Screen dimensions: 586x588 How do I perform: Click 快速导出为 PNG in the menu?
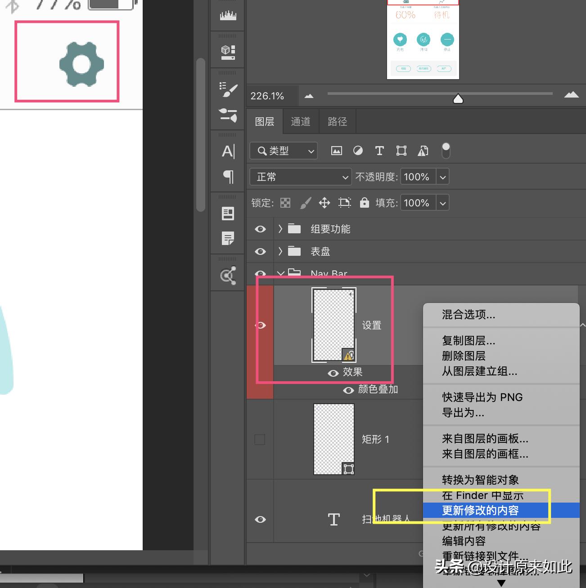[x=482, y=397]
